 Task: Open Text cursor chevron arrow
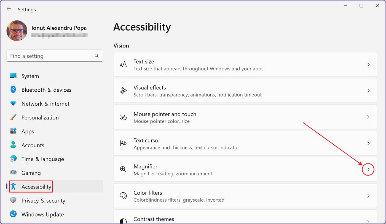(368, 143)
